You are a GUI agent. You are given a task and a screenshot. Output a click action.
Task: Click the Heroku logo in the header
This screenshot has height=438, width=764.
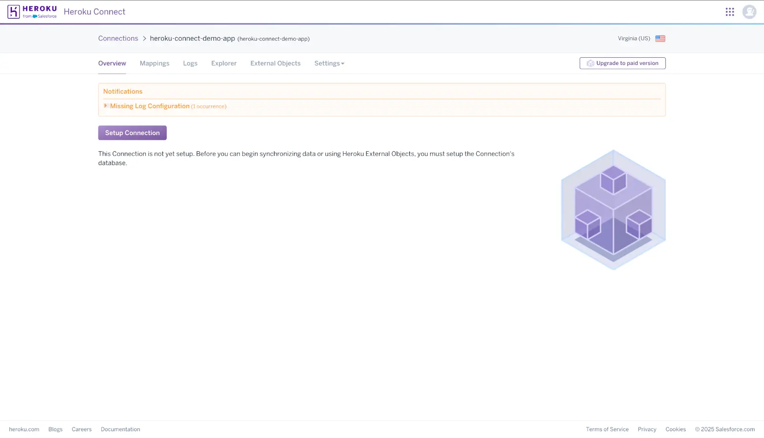tap(32, 11)
